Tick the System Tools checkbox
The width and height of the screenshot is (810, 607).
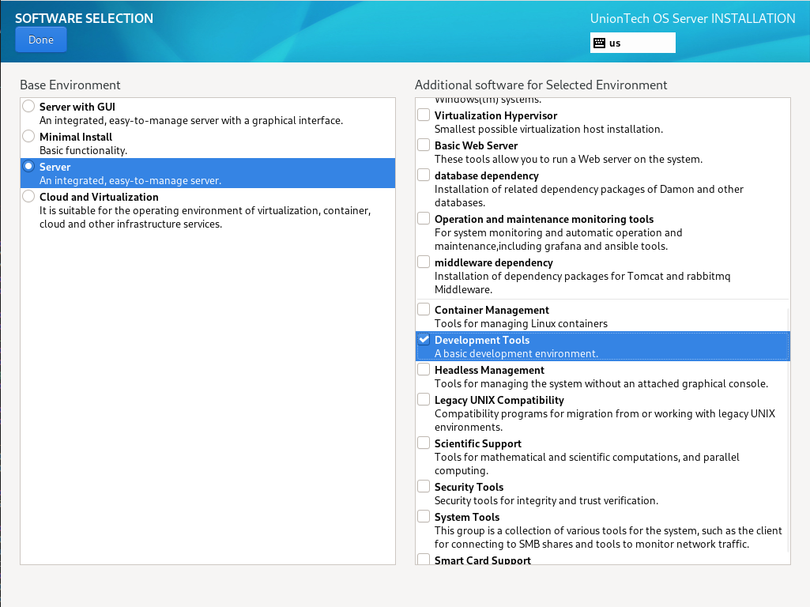click(x=424, y=516)
